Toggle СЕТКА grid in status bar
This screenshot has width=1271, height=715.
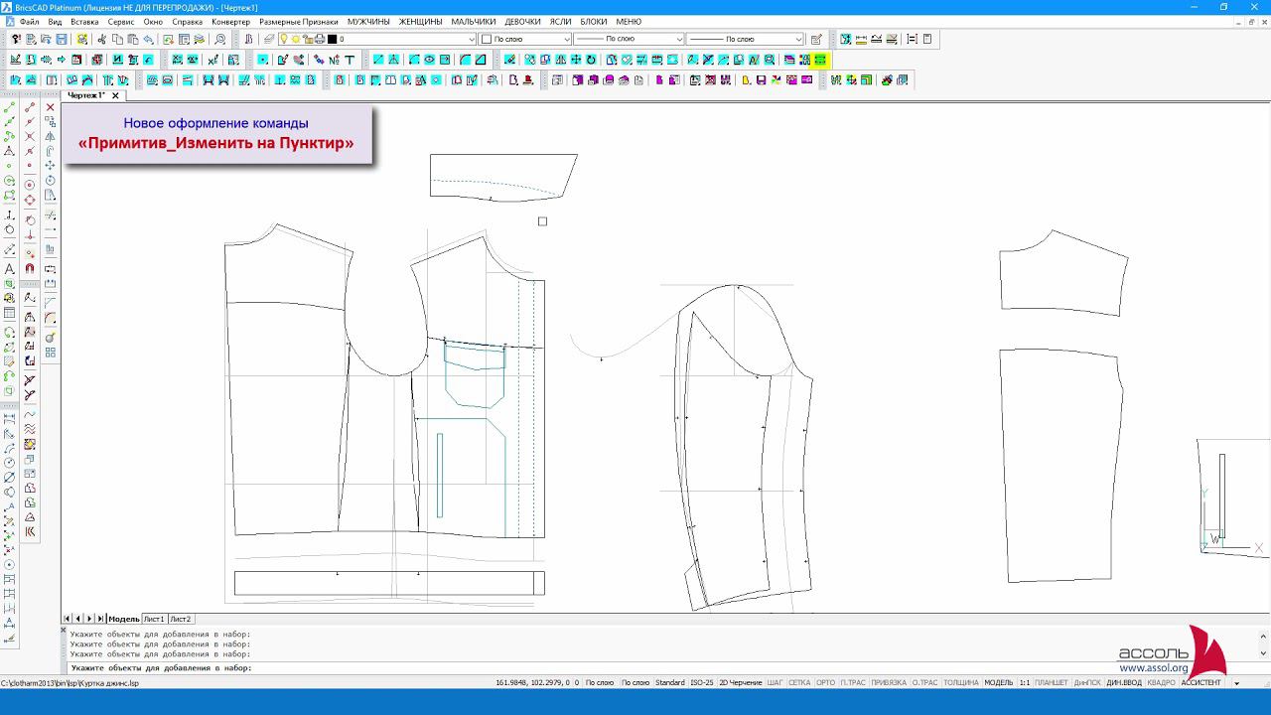coord(799,683)
